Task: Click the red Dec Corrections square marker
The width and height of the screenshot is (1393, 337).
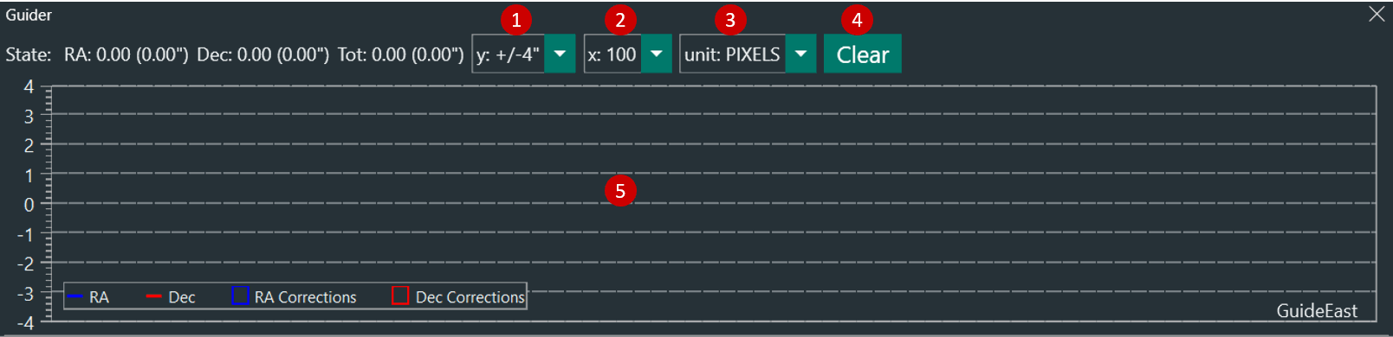Action: coord(399,296)
